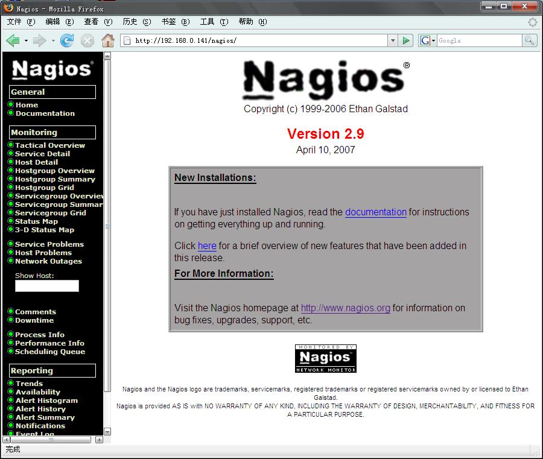Click the green bullet beside Service Detail
The height and width of the screenshot is (459, 543).
point(11,153)
